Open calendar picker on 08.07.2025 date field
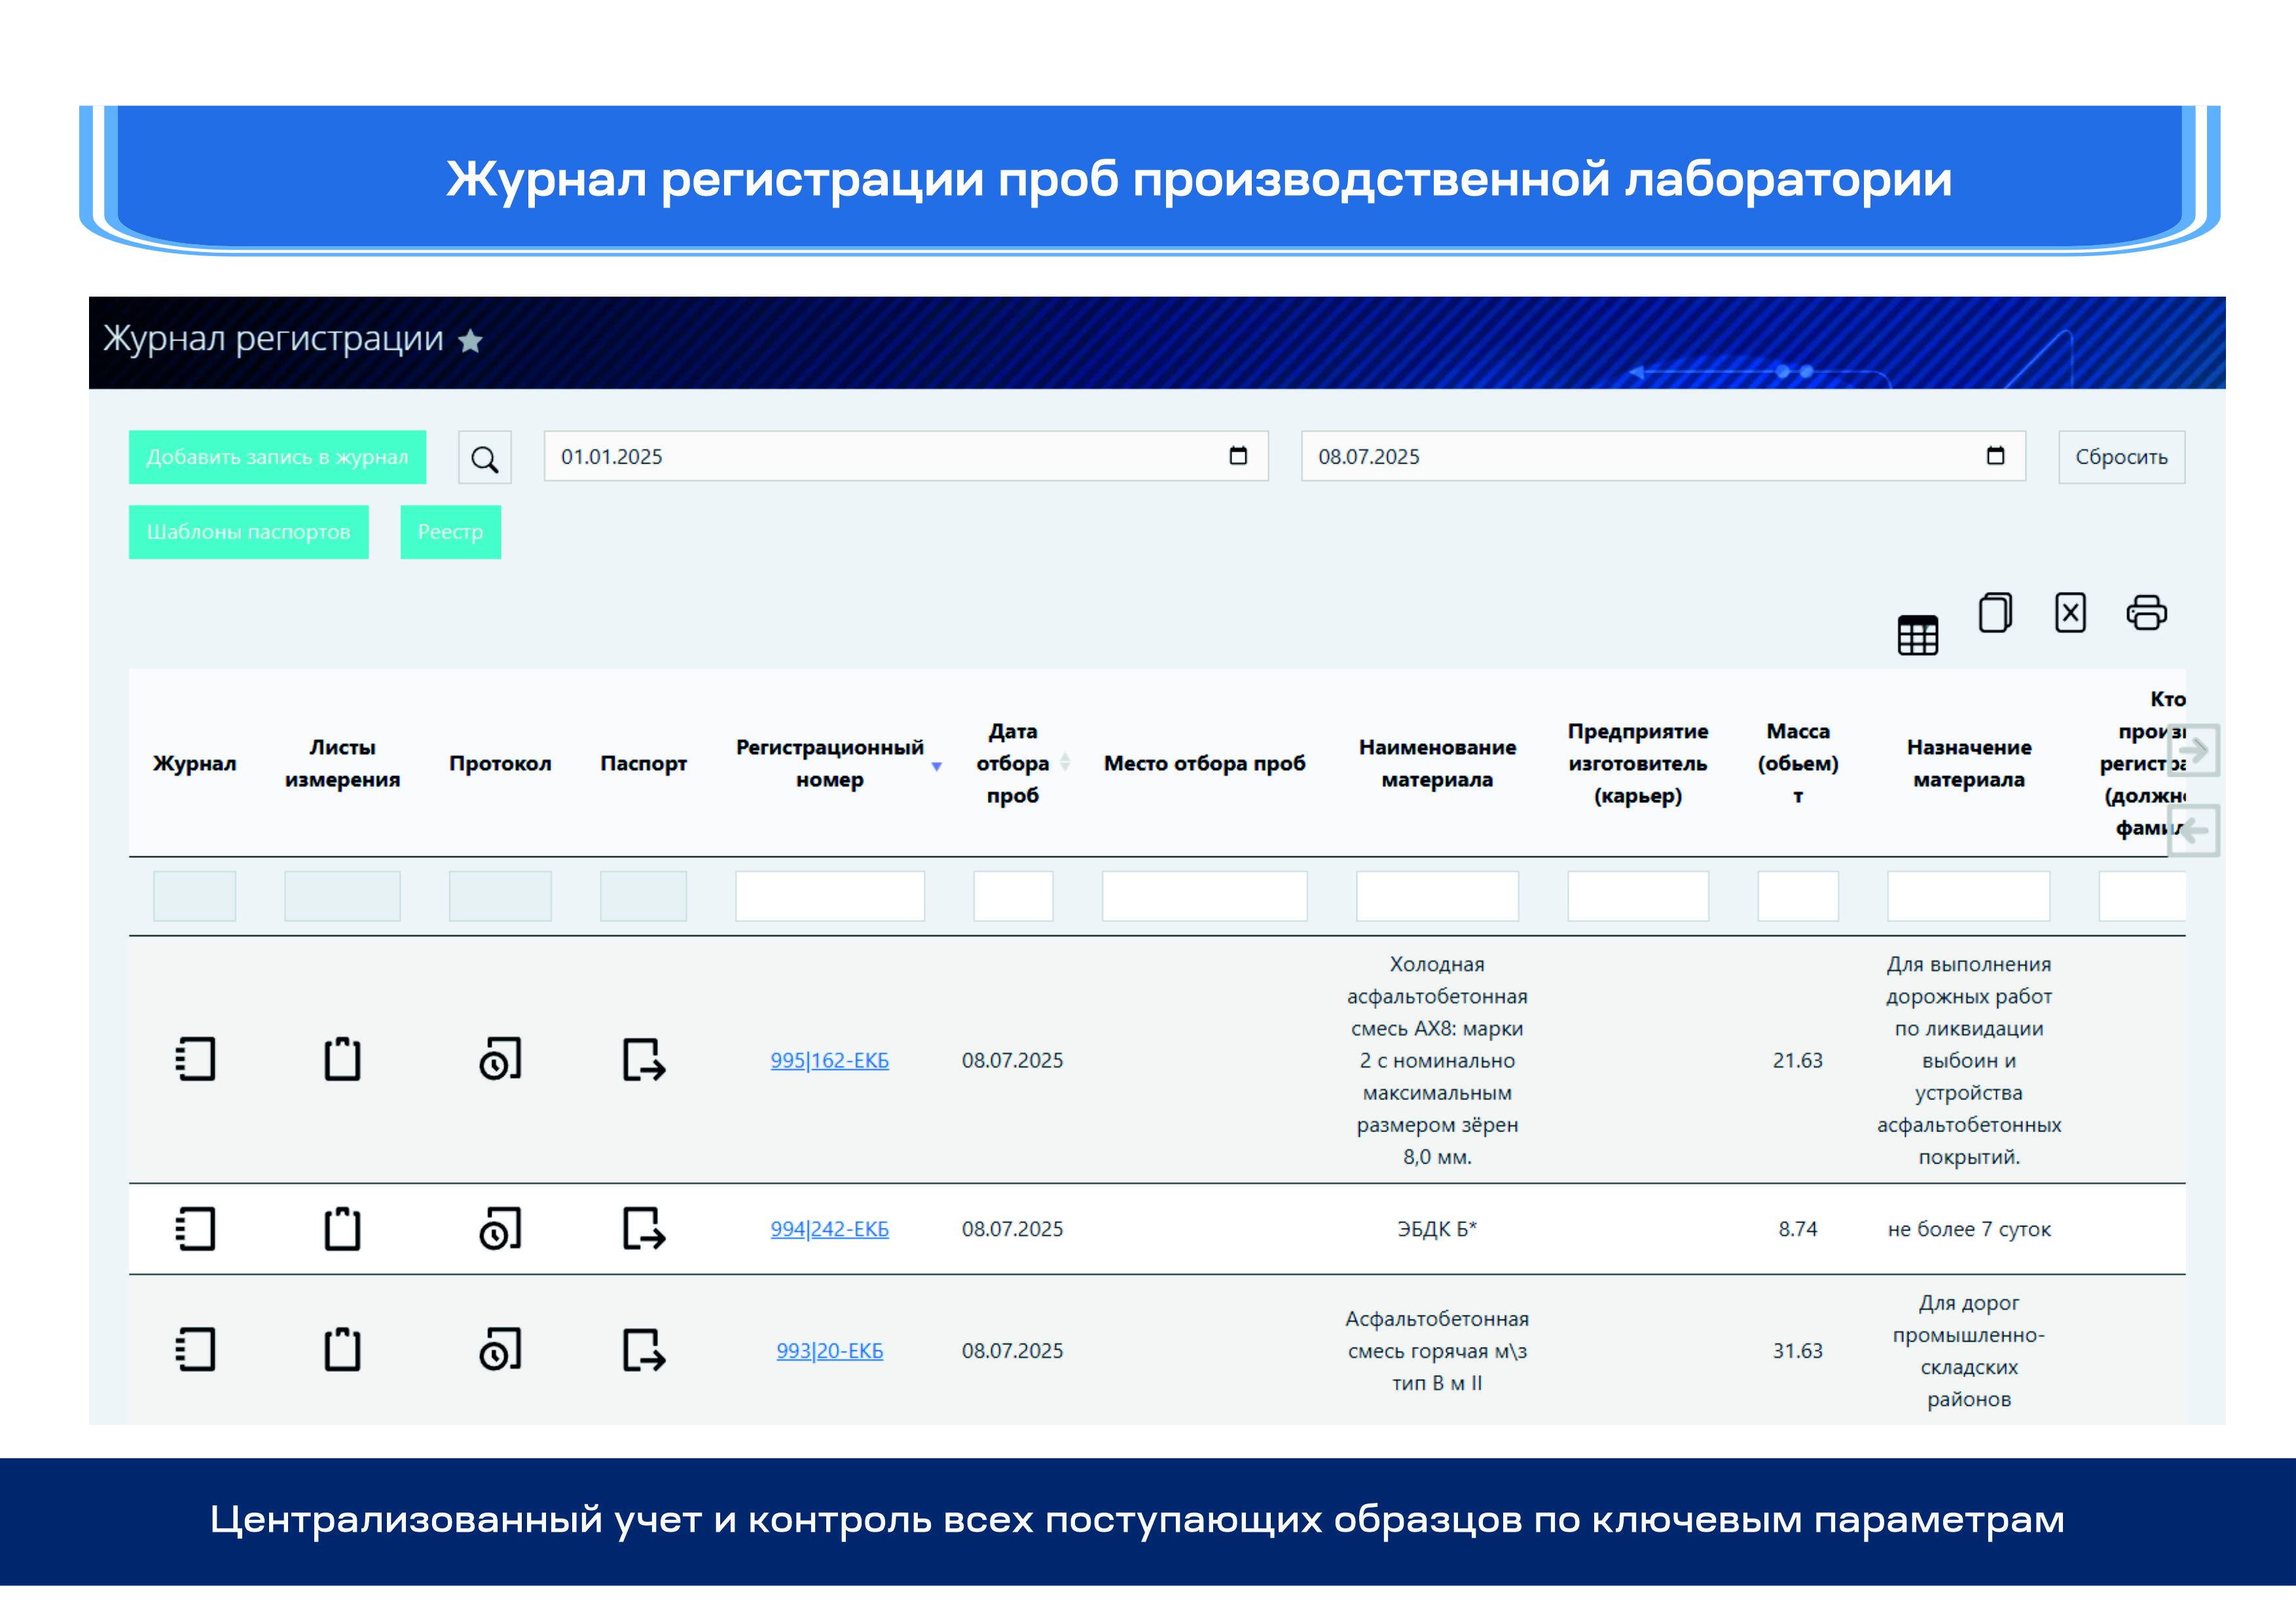Viewport: 2296px width, 1624px height. (x=1995, y=456)
